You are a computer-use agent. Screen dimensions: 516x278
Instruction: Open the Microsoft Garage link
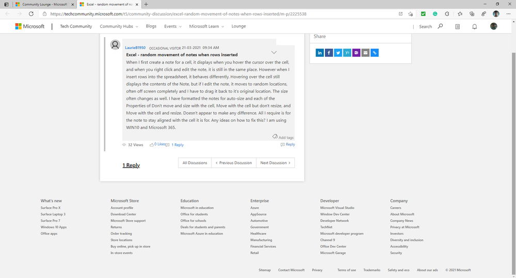point(333,253)
